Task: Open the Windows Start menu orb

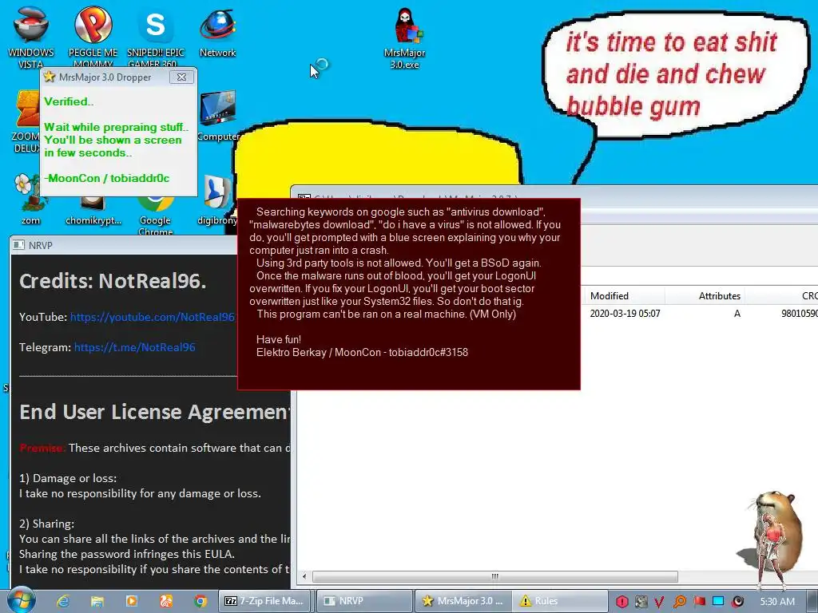Action: click(21, 600)
